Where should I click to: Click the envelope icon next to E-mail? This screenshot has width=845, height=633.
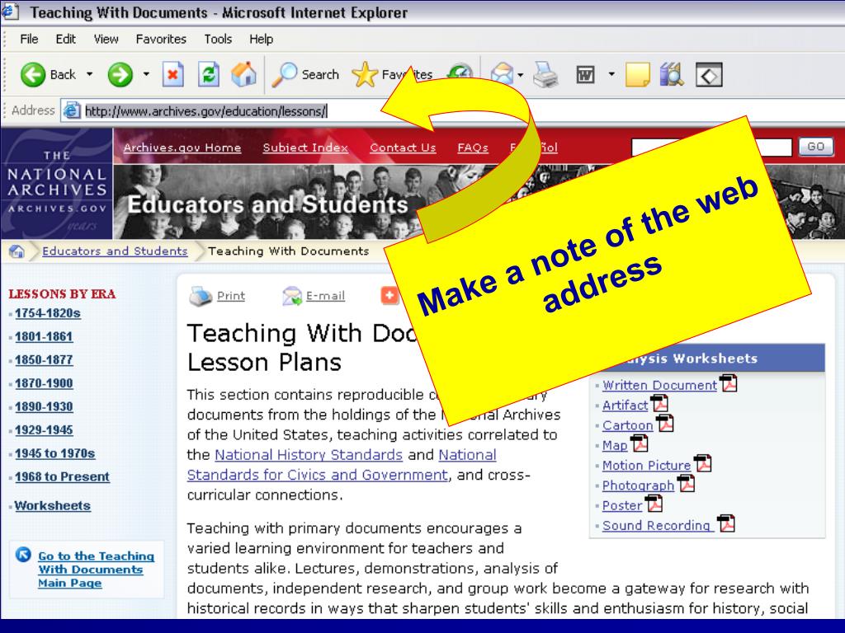click(x=292, y=296)
